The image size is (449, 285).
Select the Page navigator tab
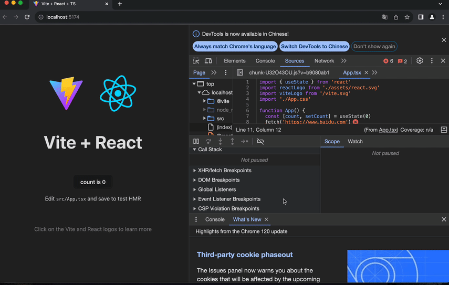coord(199,72)
